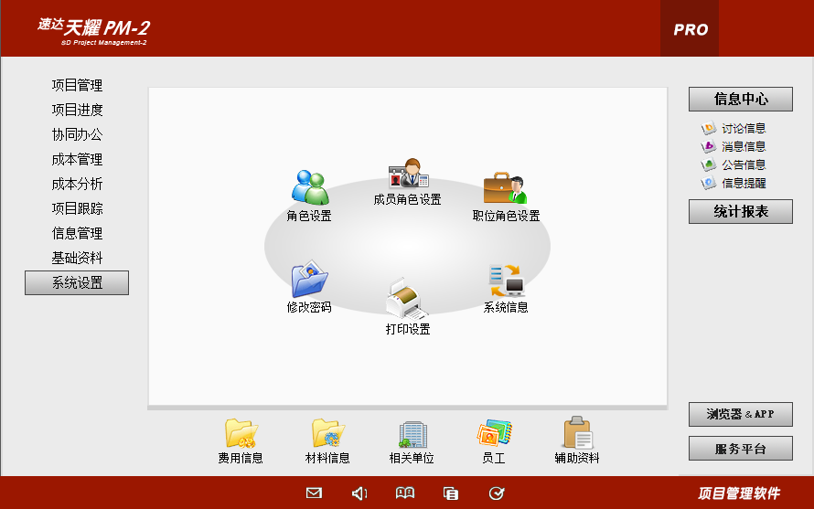
Task: Select 成本分析 from the left menu
Action: [x=77, y=185]
